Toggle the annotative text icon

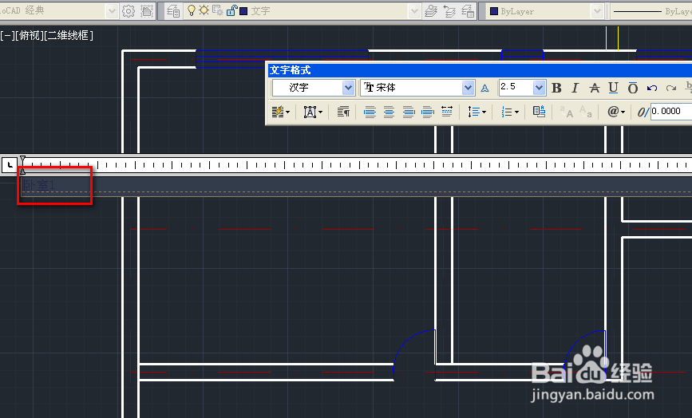pyautogui.click(x=484, y=88)
